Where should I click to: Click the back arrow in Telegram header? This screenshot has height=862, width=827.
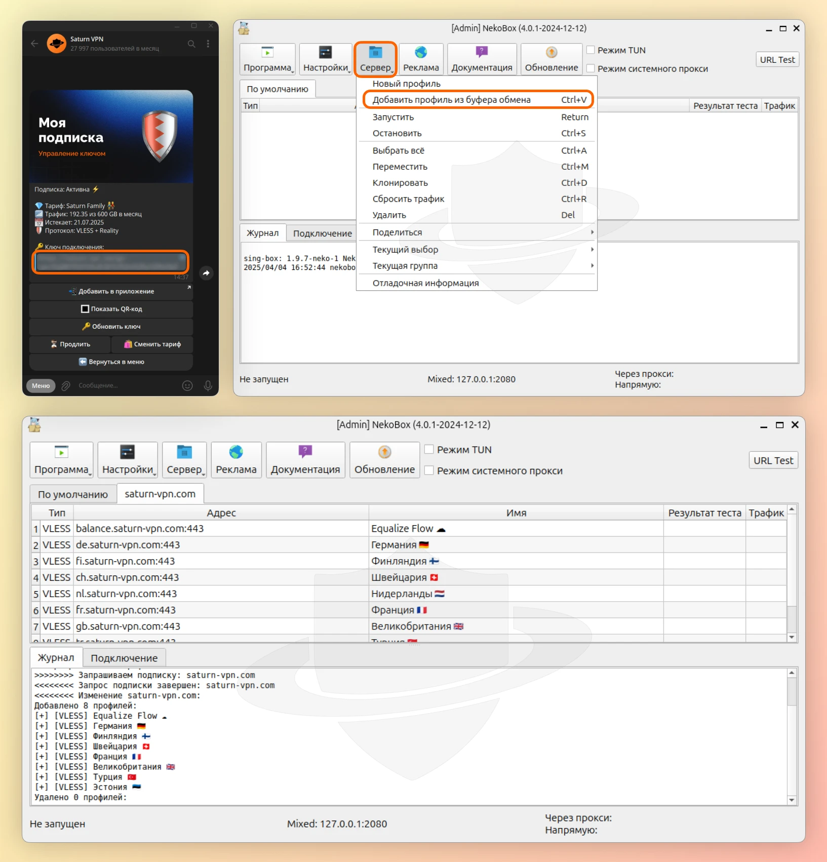[34, 44]
